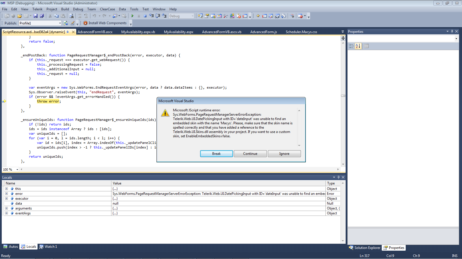The image size is (462, 259).
Task: Click the 'data' row null value
Action: (x=219, y=203)
